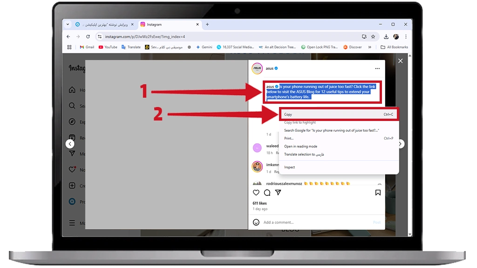Open the Instagram Home icon in sidebar
This screenshot has width=477, height=268.
[72, 90]
